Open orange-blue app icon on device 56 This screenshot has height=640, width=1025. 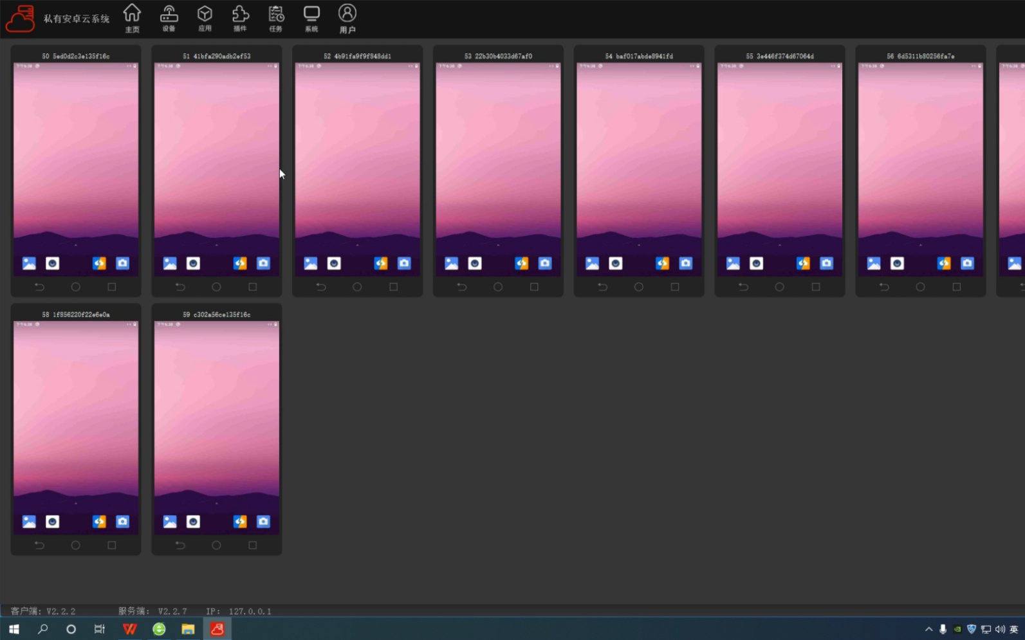(x=944, y=263)
